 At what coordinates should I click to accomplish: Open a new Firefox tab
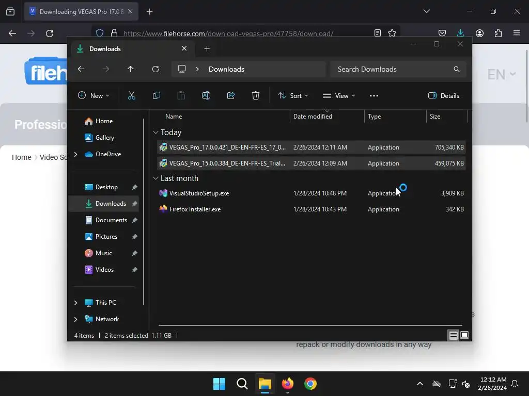click(149, 12)
